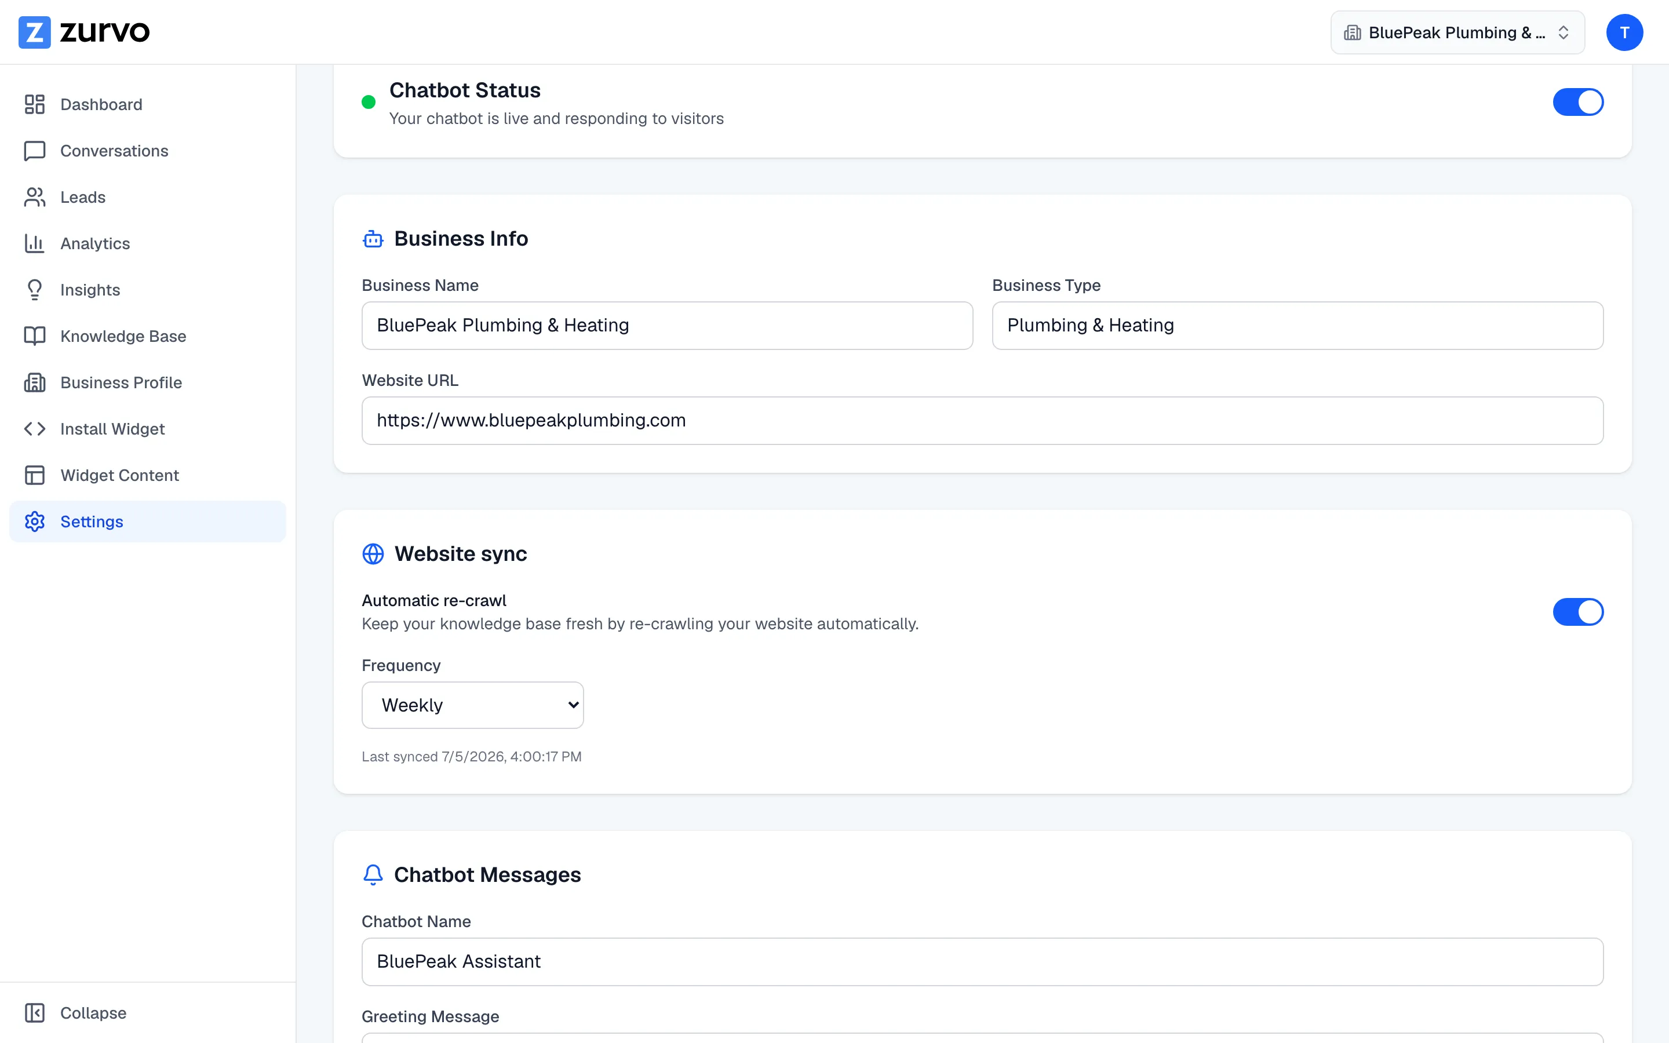Click the Leads people icon
1669x1043 pixels.
pos(35,196)
